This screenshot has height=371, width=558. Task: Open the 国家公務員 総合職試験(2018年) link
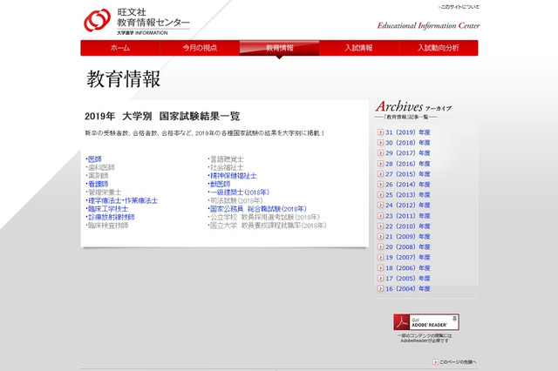click(x=258, y=209)
